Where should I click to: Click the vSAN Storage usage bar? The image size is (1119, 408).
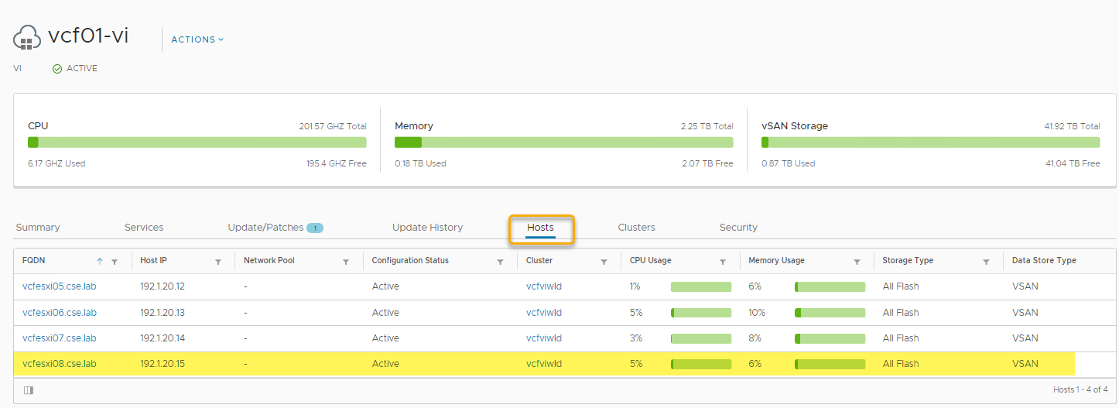[x=930, y=142]
